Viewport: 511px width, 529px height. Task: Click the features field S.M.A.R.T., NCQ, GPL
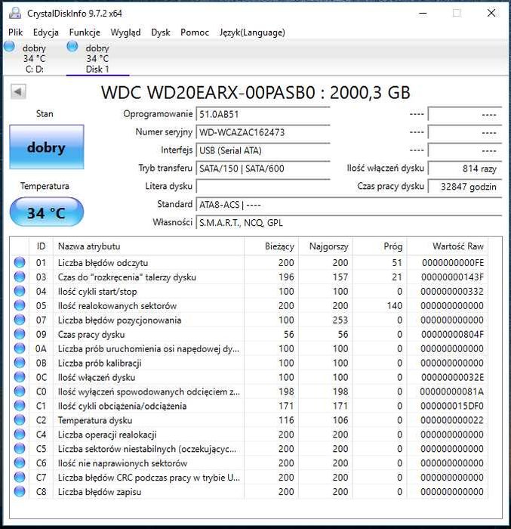349,223
